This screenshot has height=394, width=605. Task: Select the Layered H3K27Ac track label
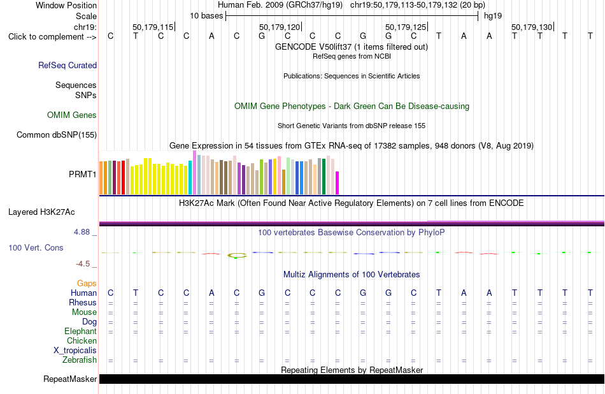click(41, 212)
